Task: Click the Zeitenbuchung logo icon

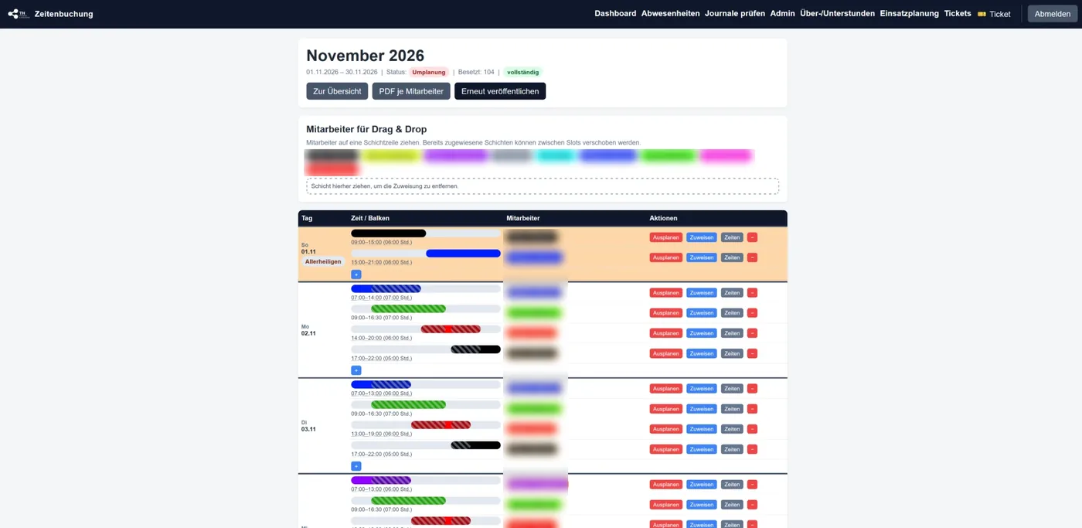Action: 18,14
